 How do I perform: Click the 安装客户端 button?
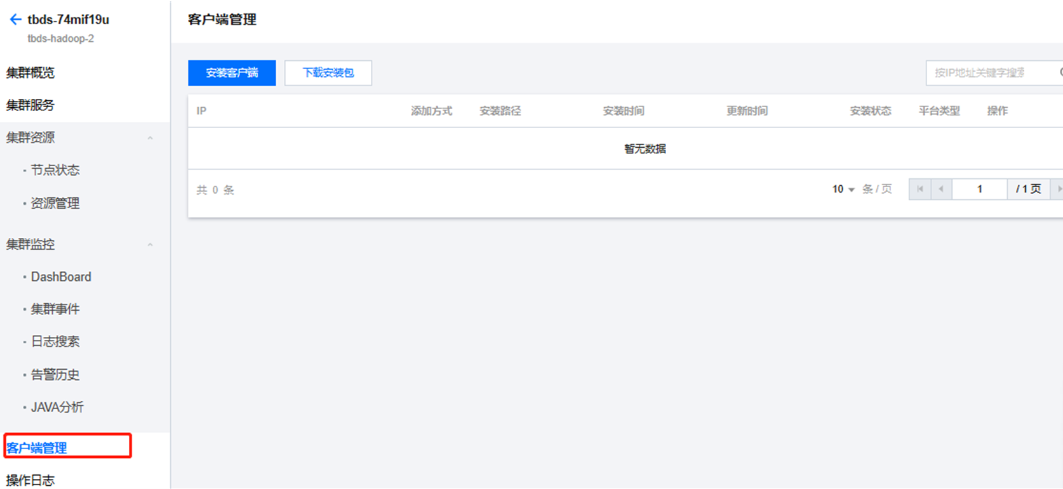232,73
